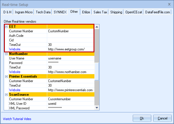Click the Cancel button
The height and width of the screenshot is (124, 174).
162,118
